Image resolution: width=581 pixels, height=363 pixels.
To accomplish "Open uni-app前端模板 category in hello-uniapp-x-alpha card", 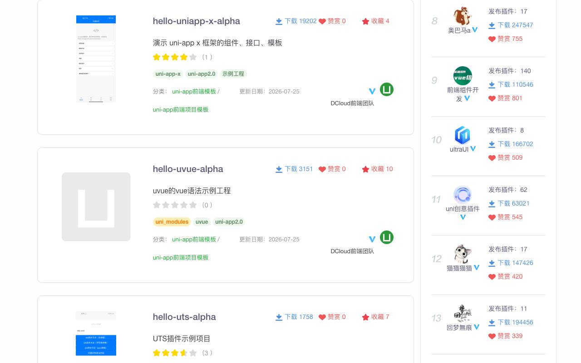I will click(194, 91).
